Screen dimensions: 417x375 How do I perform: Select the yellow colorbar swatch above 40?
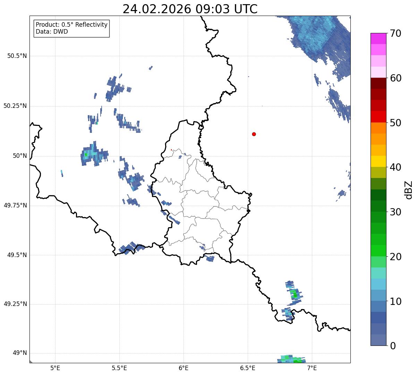378,161
